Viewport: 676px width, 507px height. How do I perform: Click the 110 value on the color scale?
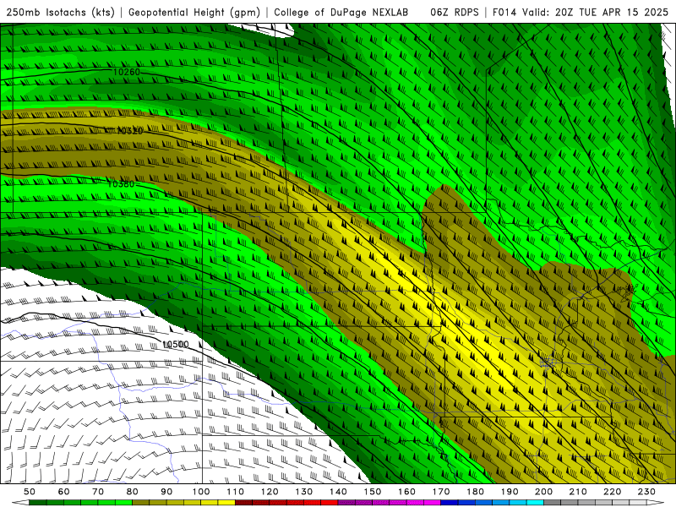pos(236,492)
